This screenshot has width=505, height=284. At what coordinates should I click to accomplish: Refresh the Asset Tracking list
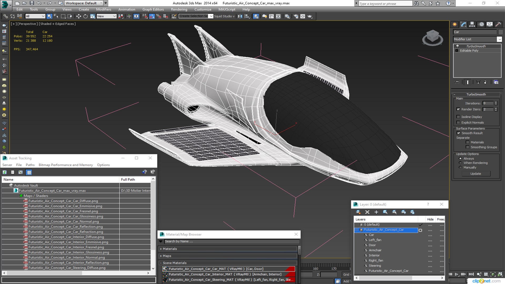(5, 172)
